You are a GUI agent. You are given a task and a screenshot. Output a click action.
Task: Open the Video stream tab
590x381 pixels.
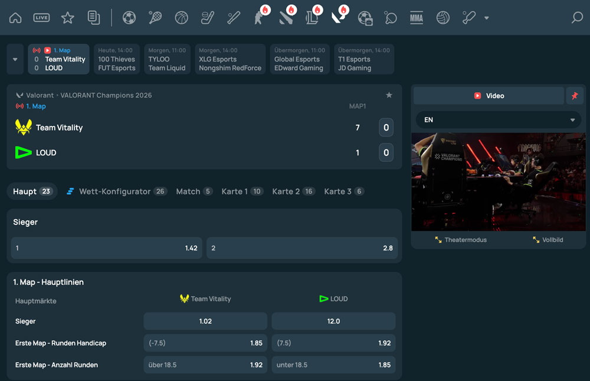coord(489,96)
